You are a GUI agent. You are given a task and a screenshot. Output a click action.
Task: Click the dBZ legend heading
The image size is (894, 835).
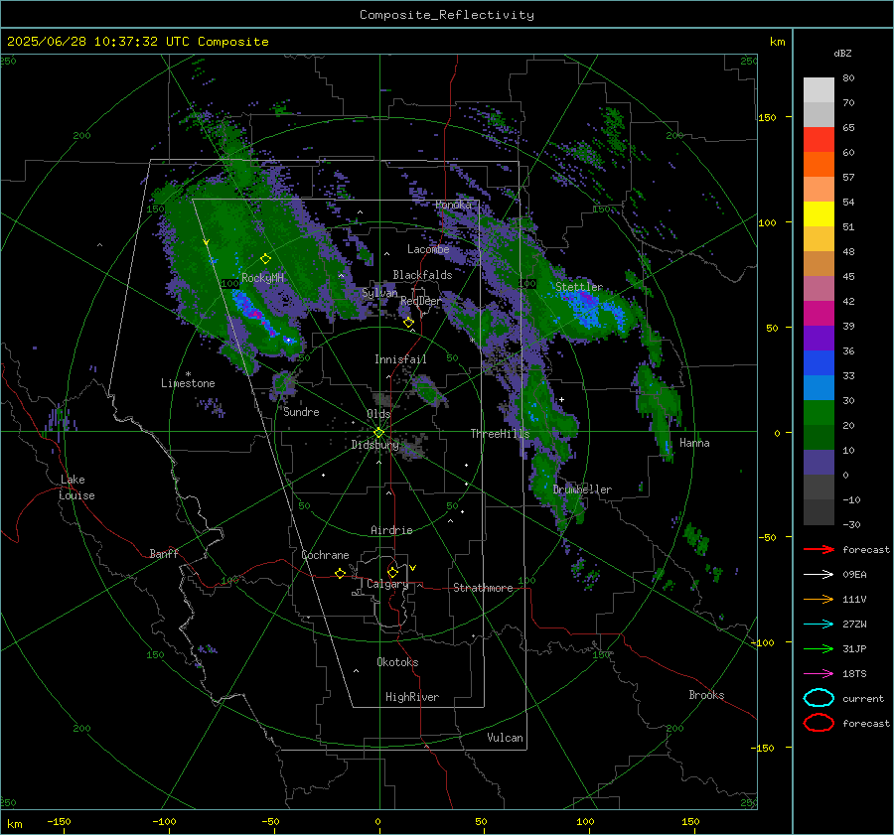click(842, 53)
